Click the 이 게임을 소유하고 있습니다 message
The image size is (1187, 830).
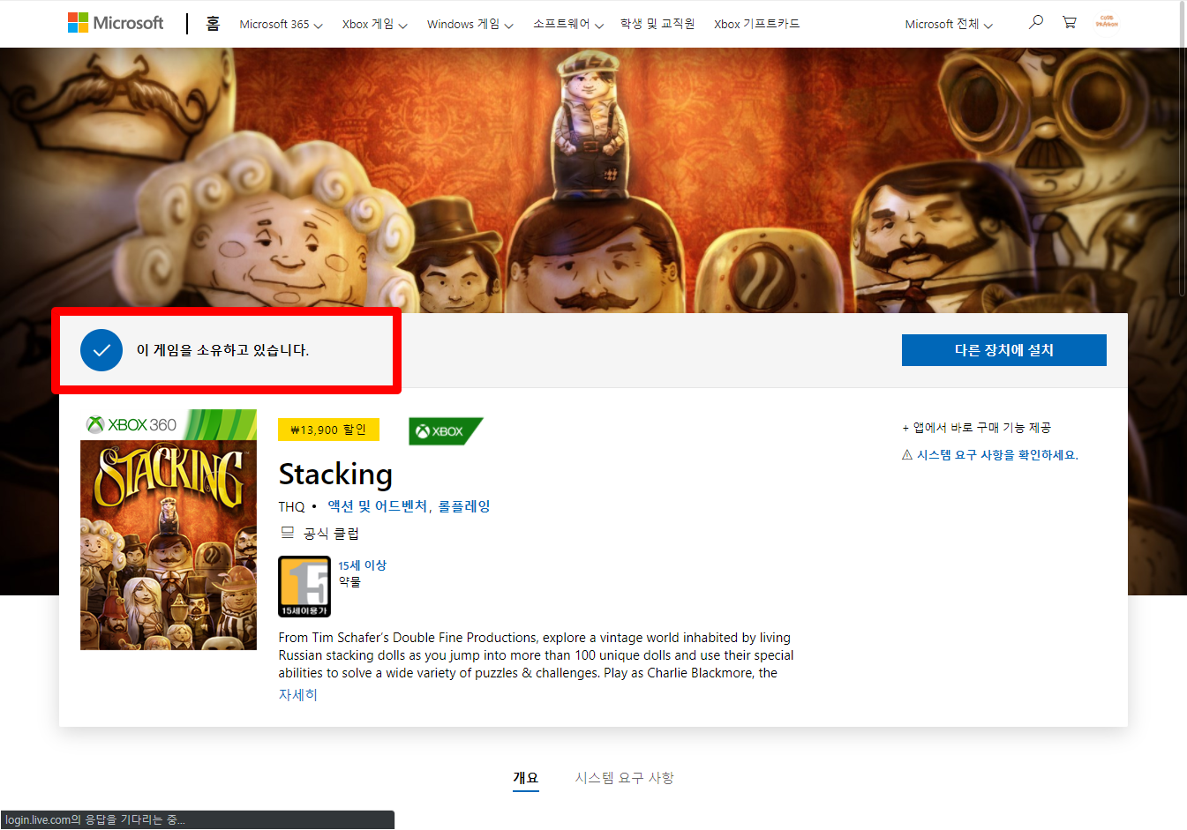[222, 350]
